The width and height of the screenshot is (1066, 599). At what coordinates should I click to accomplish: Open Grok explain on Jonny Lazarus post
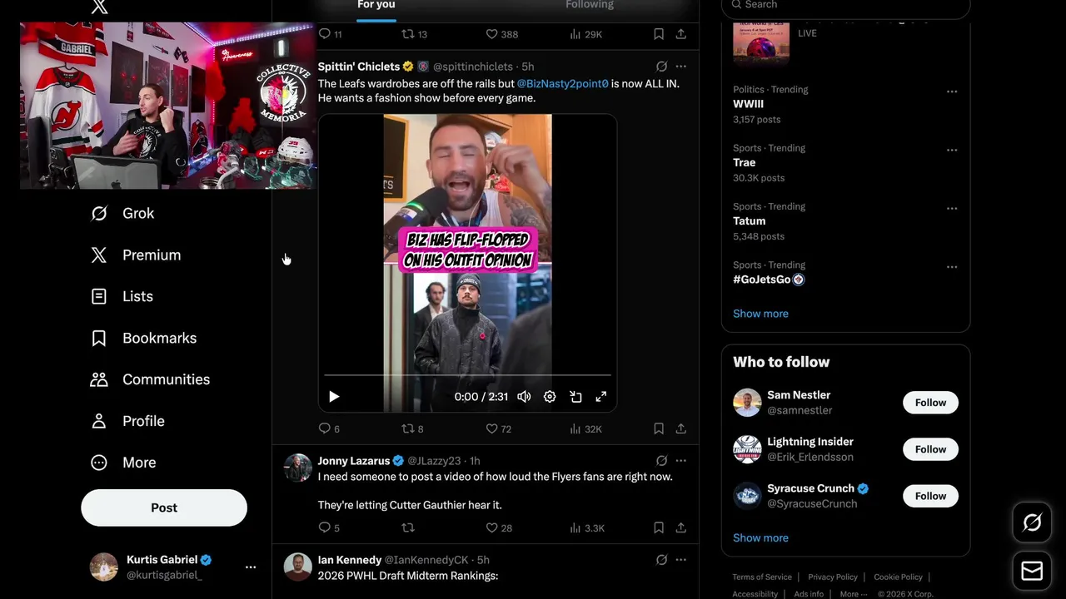[x=661, y=461]
